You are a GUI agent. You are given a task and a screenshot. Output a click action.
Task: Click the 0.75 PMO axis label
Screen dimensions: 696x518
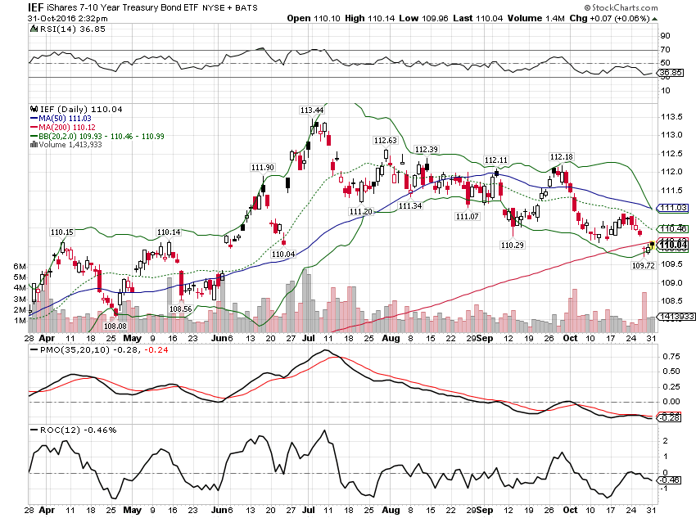(671, 357)
